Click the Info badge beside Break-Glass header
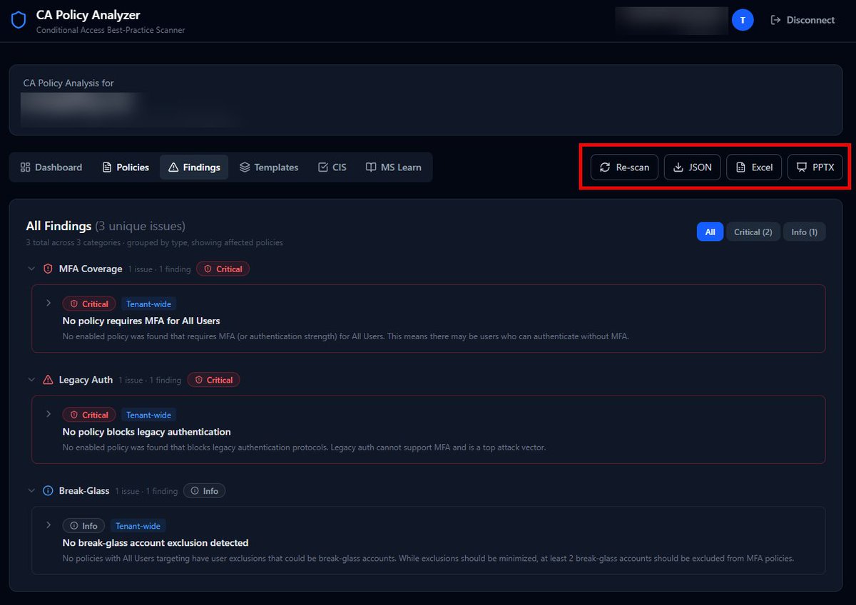 [204, 491]
